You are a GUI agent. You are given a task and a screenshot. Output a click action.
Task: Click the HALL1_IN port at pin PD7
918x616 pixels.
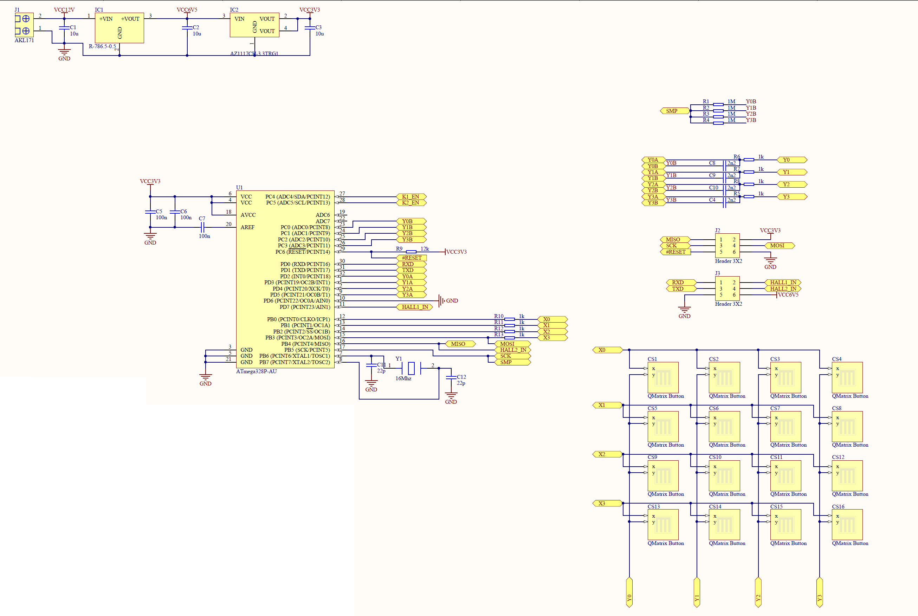(414, 307)
